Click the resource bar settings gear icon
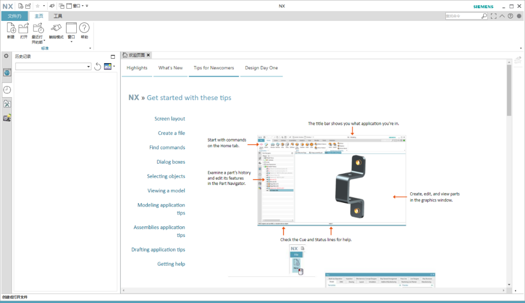 click(x=6, y=56)
